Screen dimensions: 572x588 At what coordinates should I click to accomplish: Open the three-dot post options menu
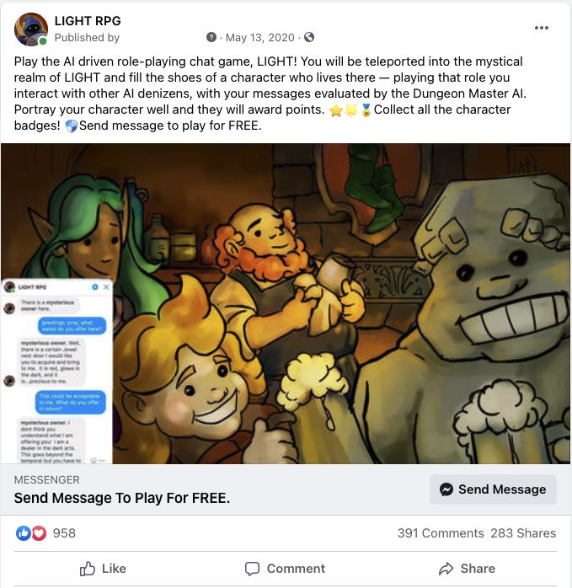pos(541,28)
